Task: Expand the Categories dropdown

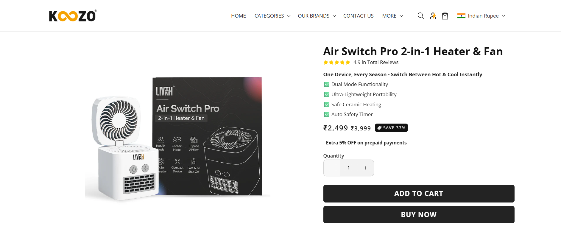Action: coord(272,16)
